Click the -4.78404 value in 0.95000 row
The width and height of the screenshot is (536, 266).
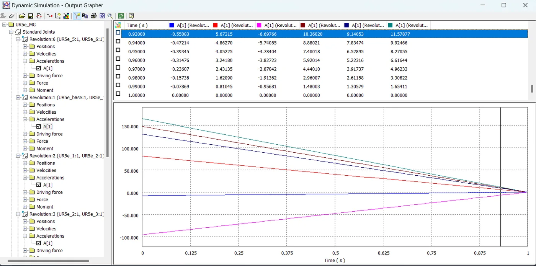267,52
